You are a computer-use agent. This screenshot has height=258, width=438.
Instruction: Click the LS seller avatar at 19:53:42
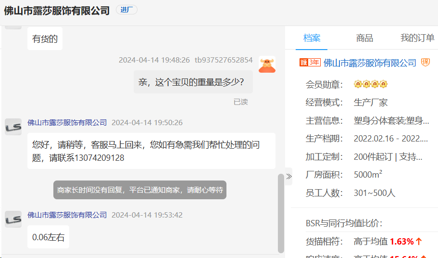(13, 219)
